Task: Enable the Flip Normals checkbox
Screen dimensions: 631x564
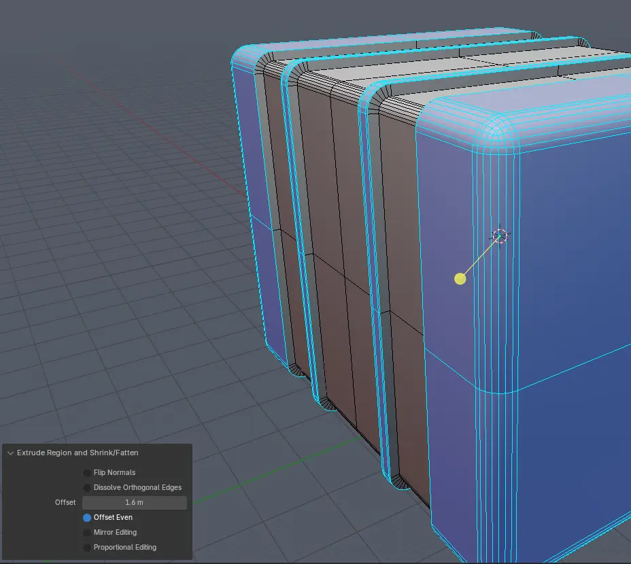Action: [x=87, y=472]
